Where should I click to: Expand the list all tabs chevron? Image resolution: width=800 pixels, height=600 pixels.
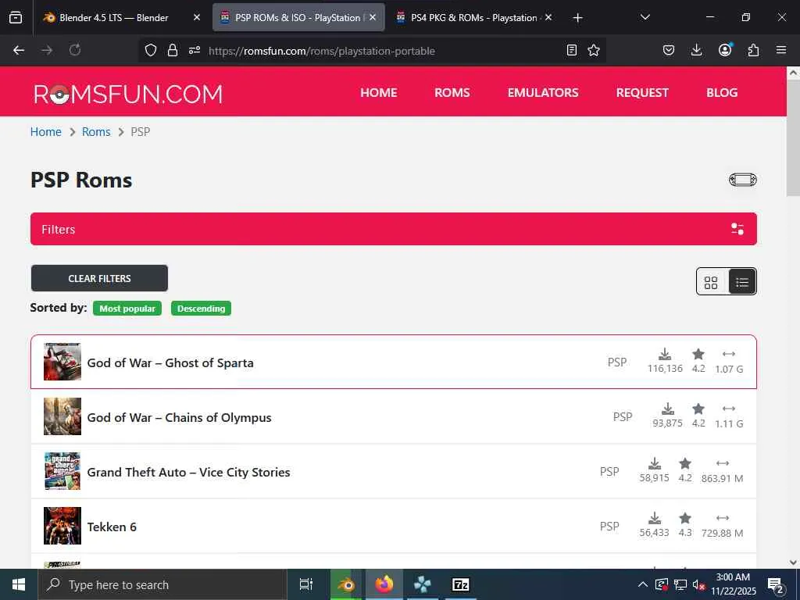click(x=645, y=17)
